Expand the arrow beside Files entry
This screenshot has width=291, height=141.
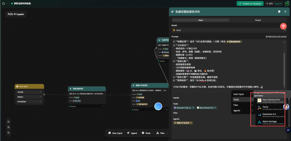click(x=252, y=105)
